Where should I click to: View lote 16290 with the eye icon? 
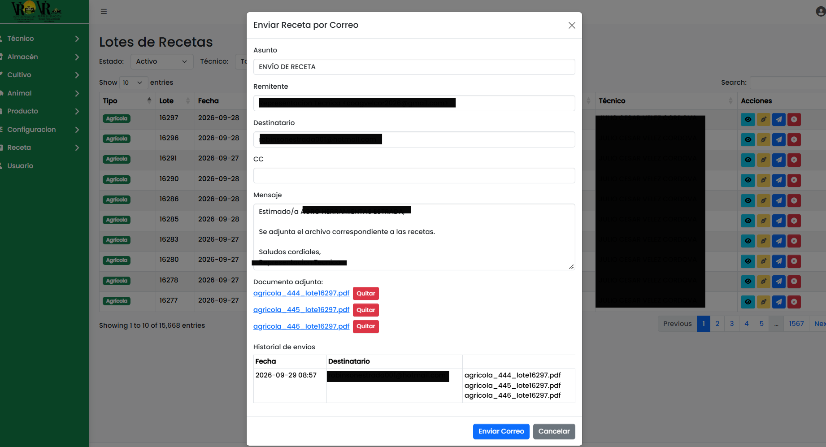coord(748,180)
